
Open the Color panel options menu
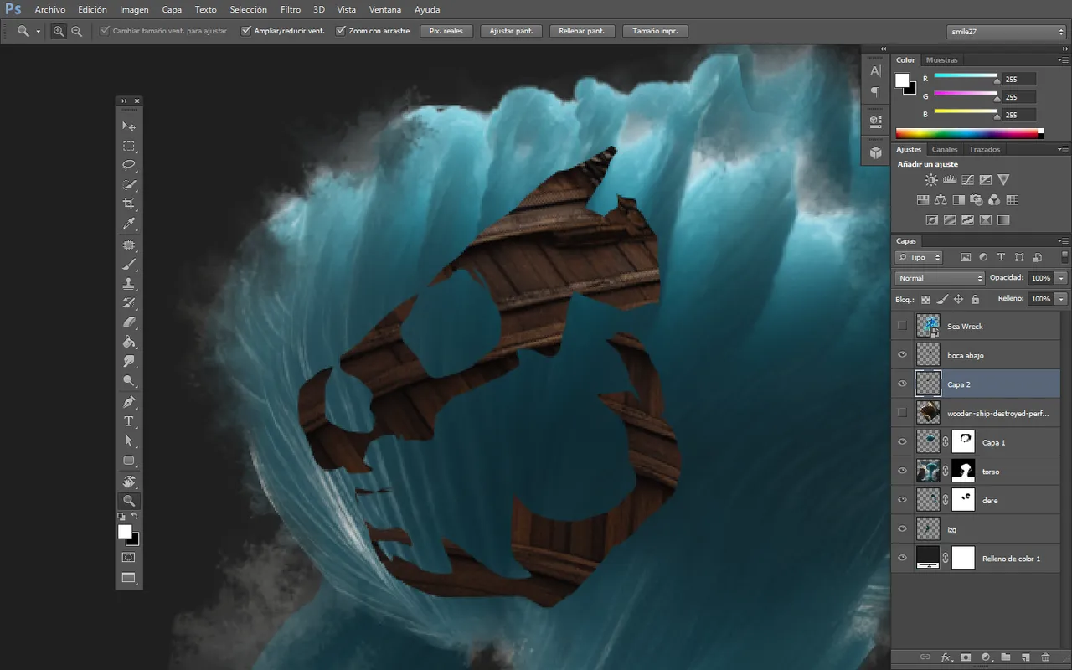click(1064, 60)
